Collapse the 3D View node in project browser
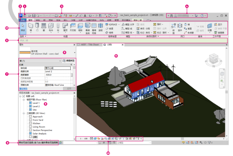233x156 pixels. (x=24, y=114)
